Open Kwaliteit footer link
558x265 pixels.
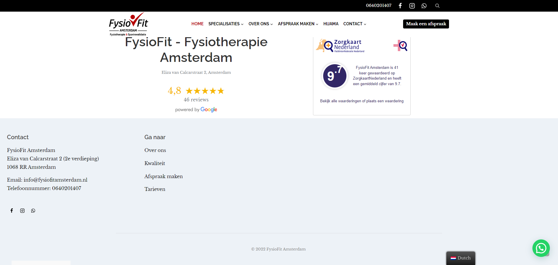click(x=155, y=163)
